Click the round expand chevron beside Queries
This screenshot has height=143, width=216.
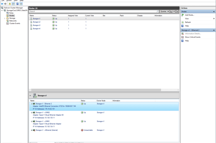click(177, 11)
